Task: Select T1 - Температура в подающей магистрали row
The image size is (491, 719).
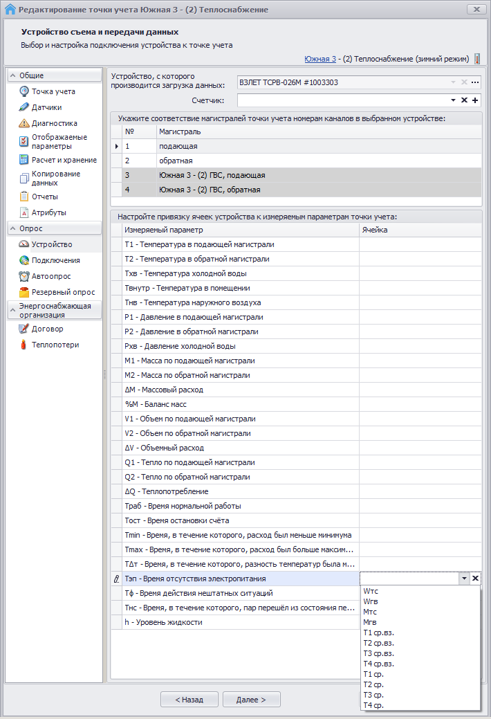Action: click(x=296, y=244)
